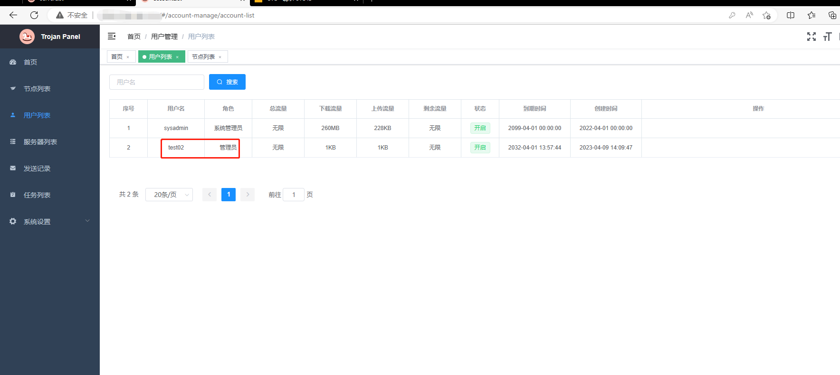
Task: Click the fullscreen toggle icon
Action: tap(811, 37)
